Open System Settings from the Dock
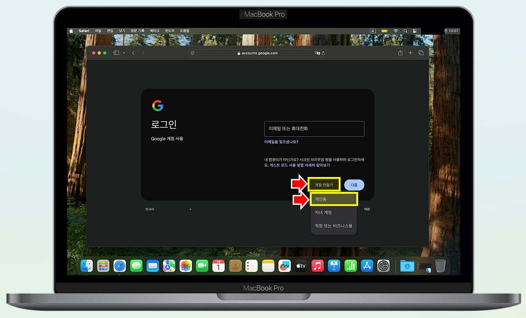The width and height of the screenshot is (526, 318). pyautogui.click(x=384, y=266)
